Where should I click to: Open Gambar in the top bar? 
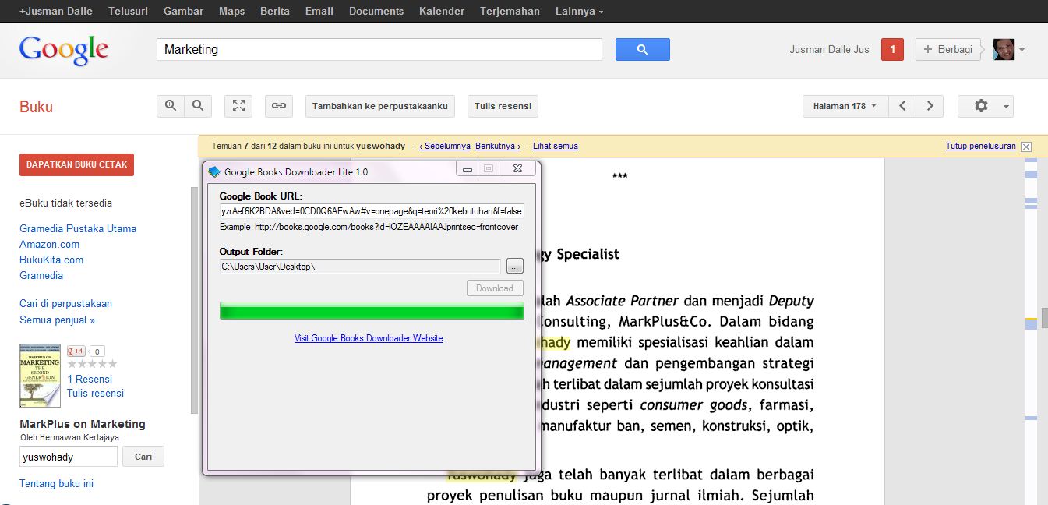pos(183,11)
